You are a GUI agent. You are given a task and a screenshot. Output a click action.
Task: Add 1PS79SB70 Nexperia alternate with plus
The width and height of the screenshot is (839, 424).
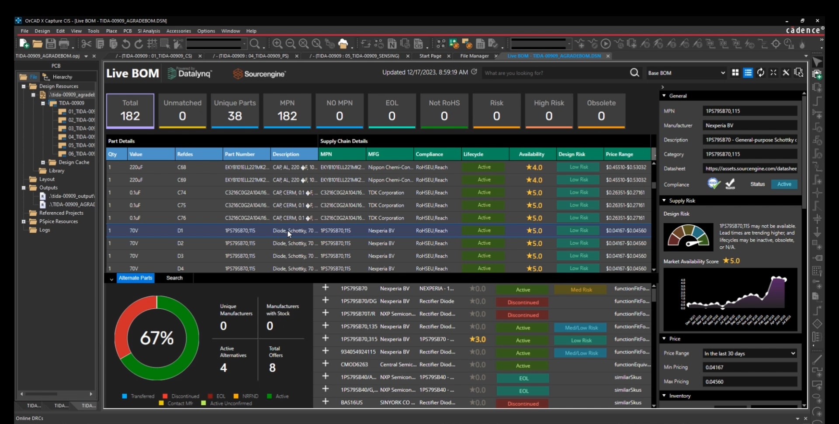click(x=326, y=288)
